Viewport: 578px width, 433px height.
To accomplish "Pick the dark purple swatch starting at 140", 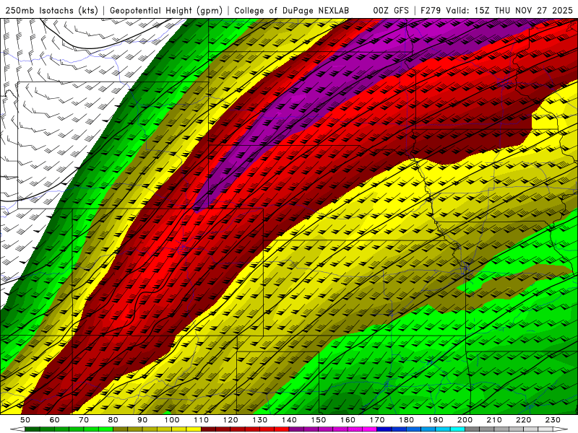I will (x=296, y=429).
